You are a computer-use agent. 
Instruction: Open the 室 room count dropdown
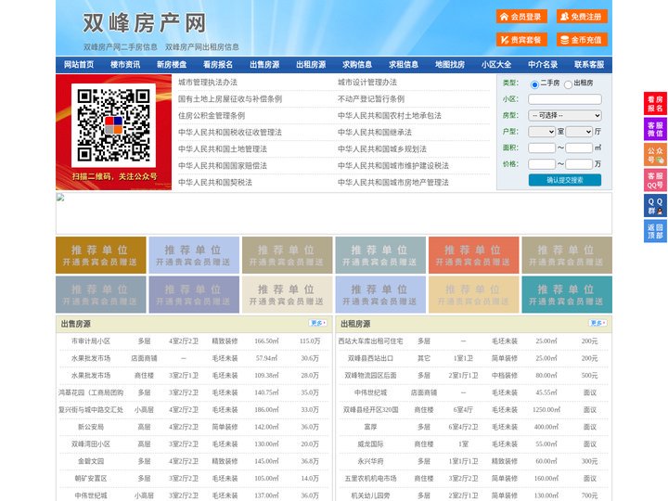tap(542, 132)
